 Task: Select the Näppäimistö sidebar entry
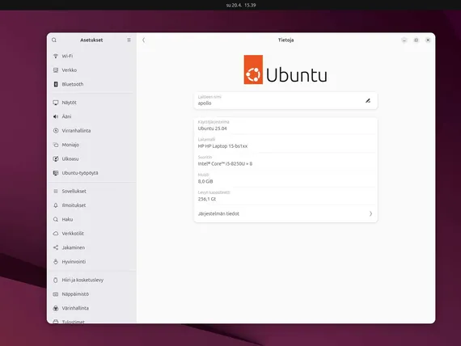[91, 294]
